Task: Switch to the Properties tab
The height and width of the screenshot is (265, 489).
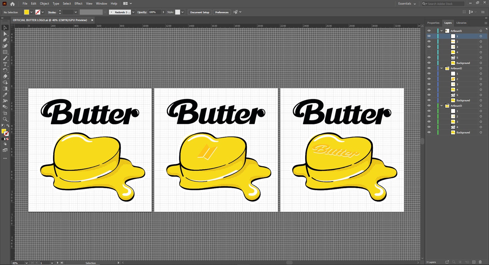Action: (433, 23)
